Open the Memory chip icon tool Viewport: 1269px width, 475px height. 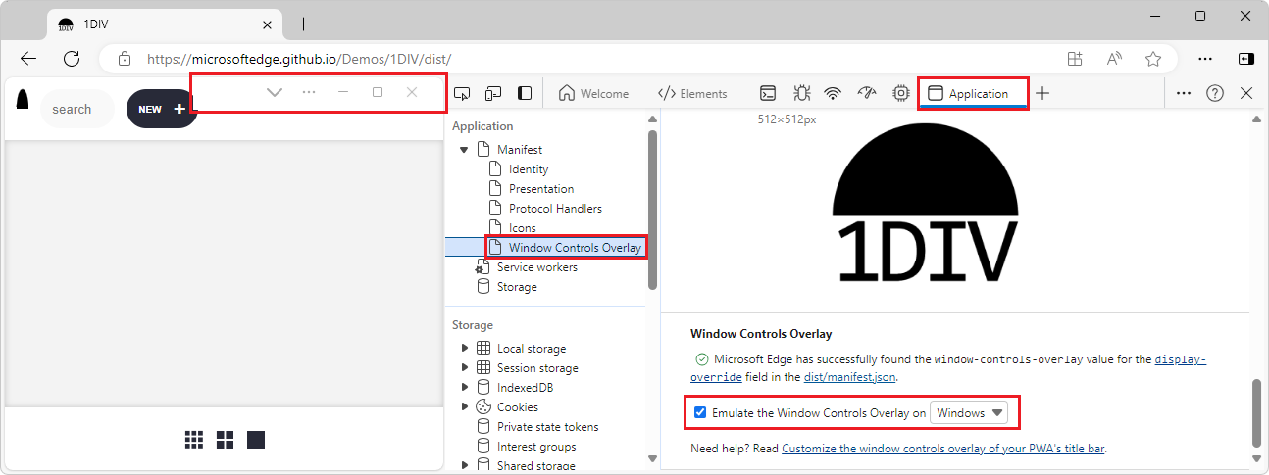pyautogui.click(x=900, y=94)
